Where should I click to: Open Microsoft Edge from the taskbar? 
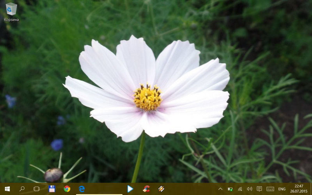[x=82, y=189]
